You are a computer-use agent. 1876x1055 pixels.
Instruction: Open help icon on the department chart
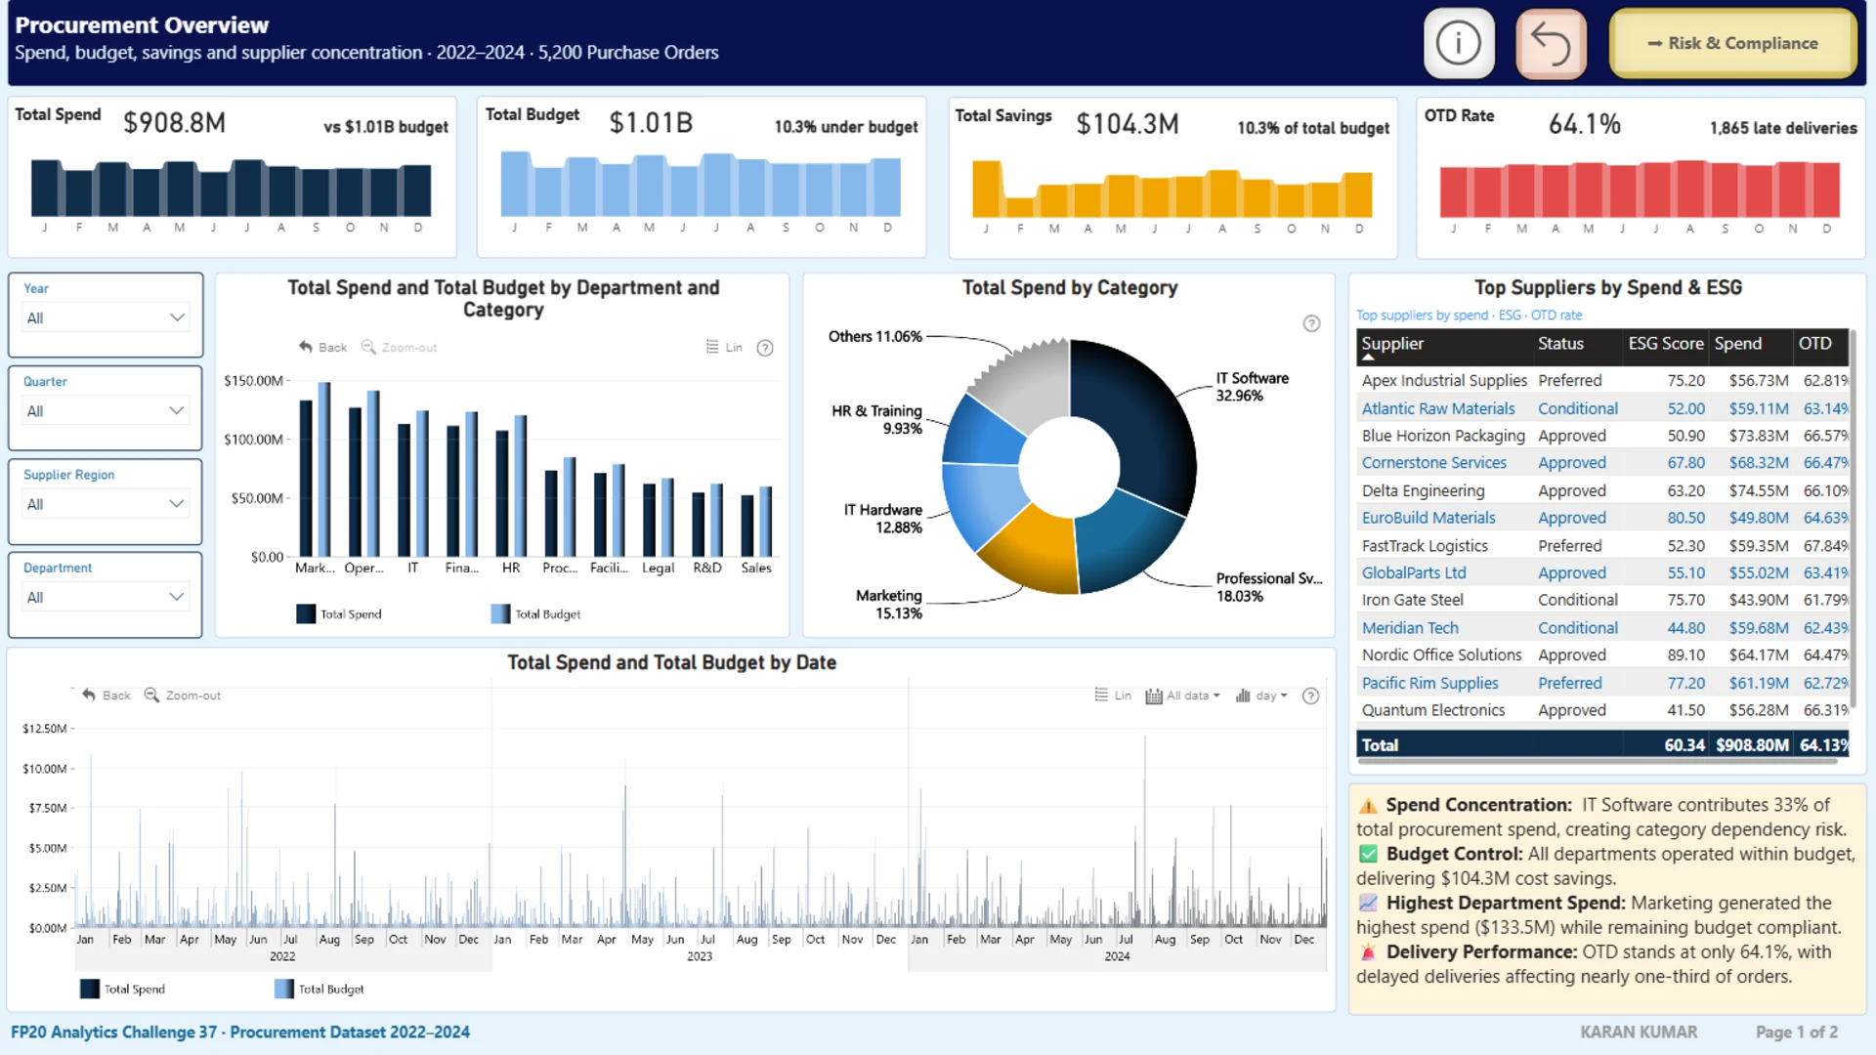(766, 348)
